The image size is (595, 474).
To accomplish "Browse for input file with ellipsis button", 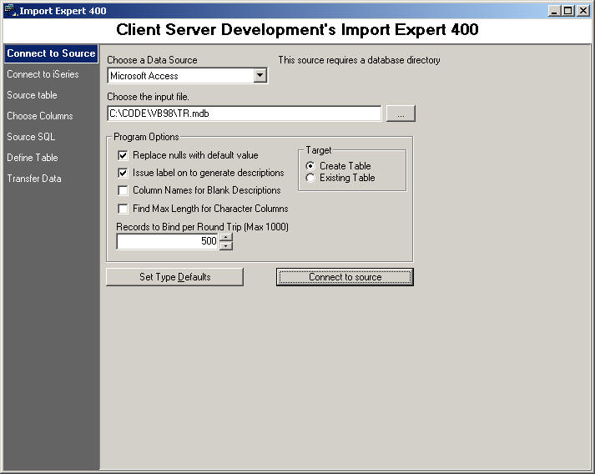I will tap(401, 113).
